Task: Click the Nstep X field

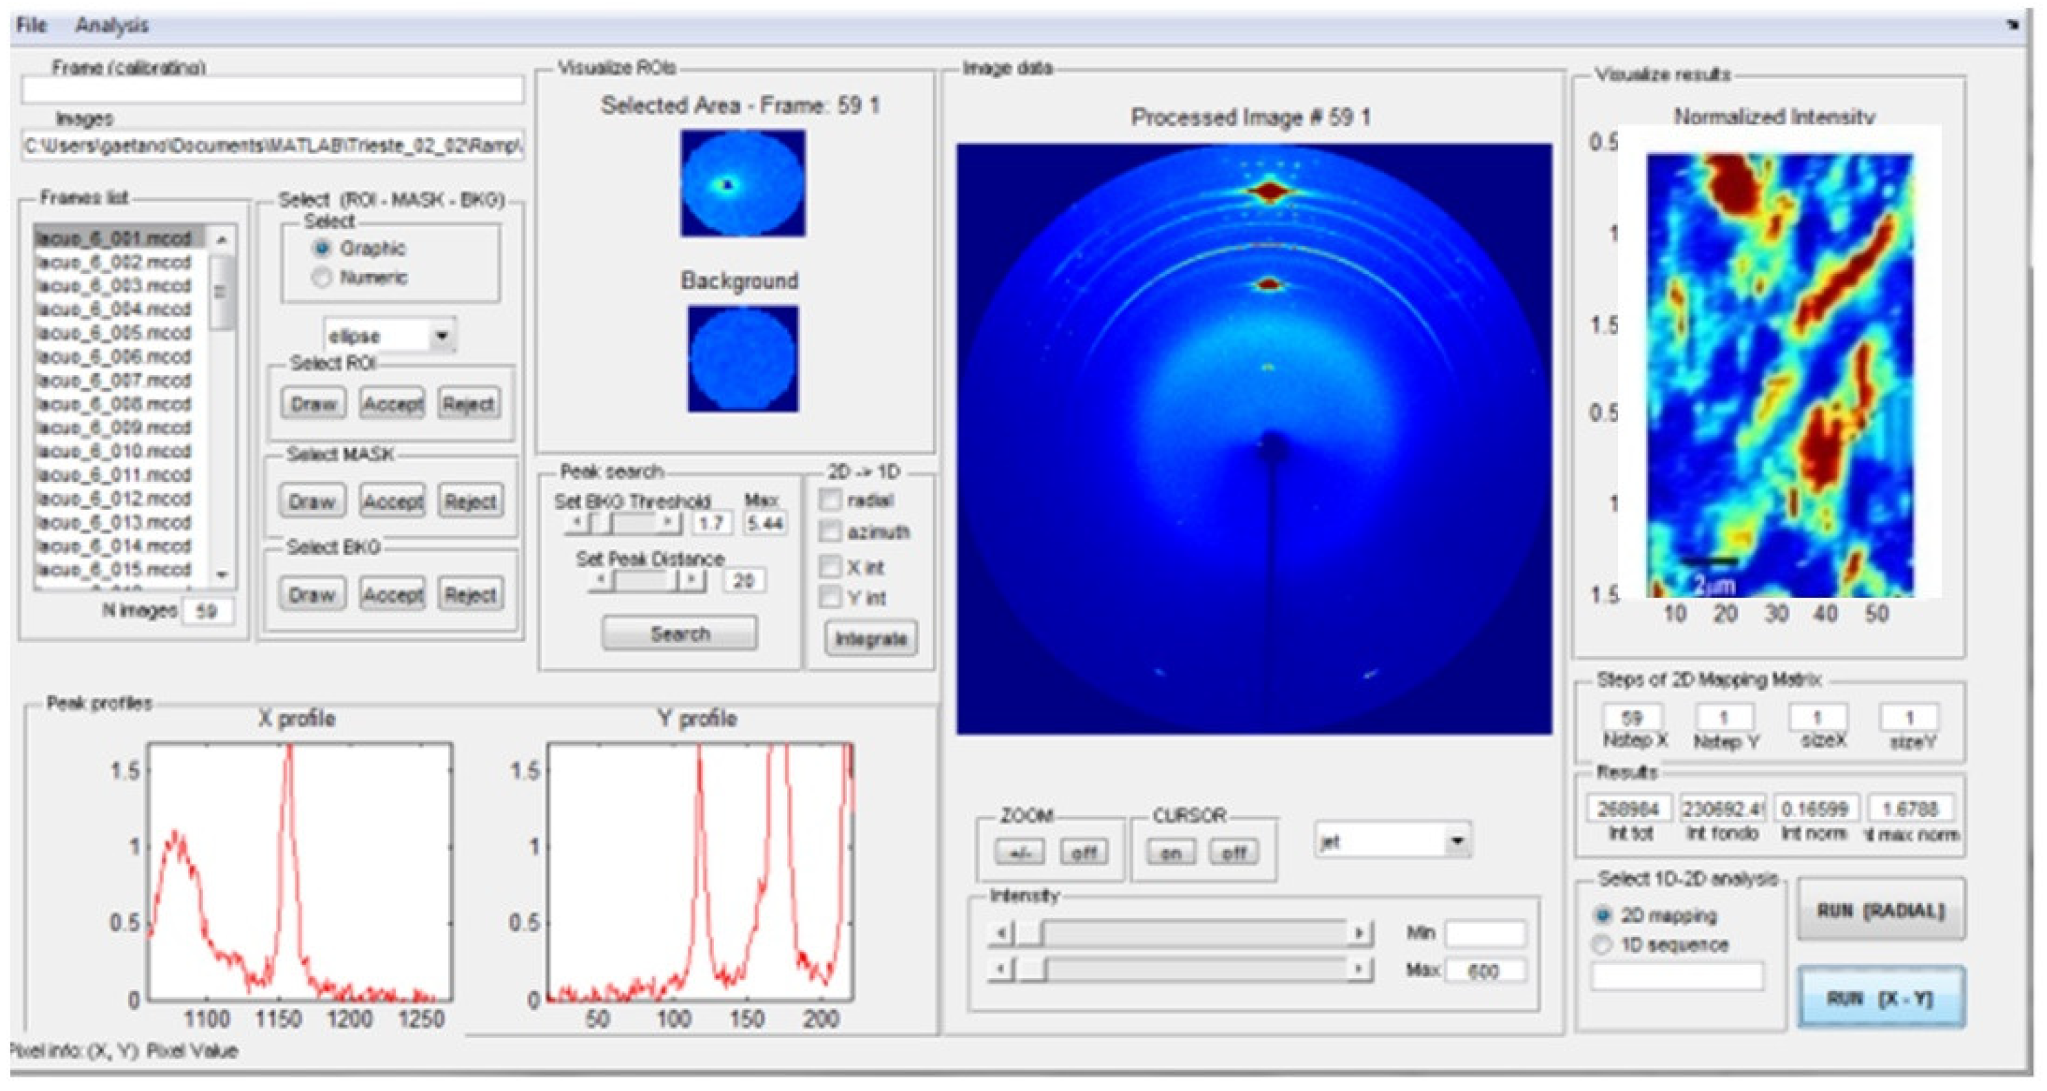Action: (1631, 717)
